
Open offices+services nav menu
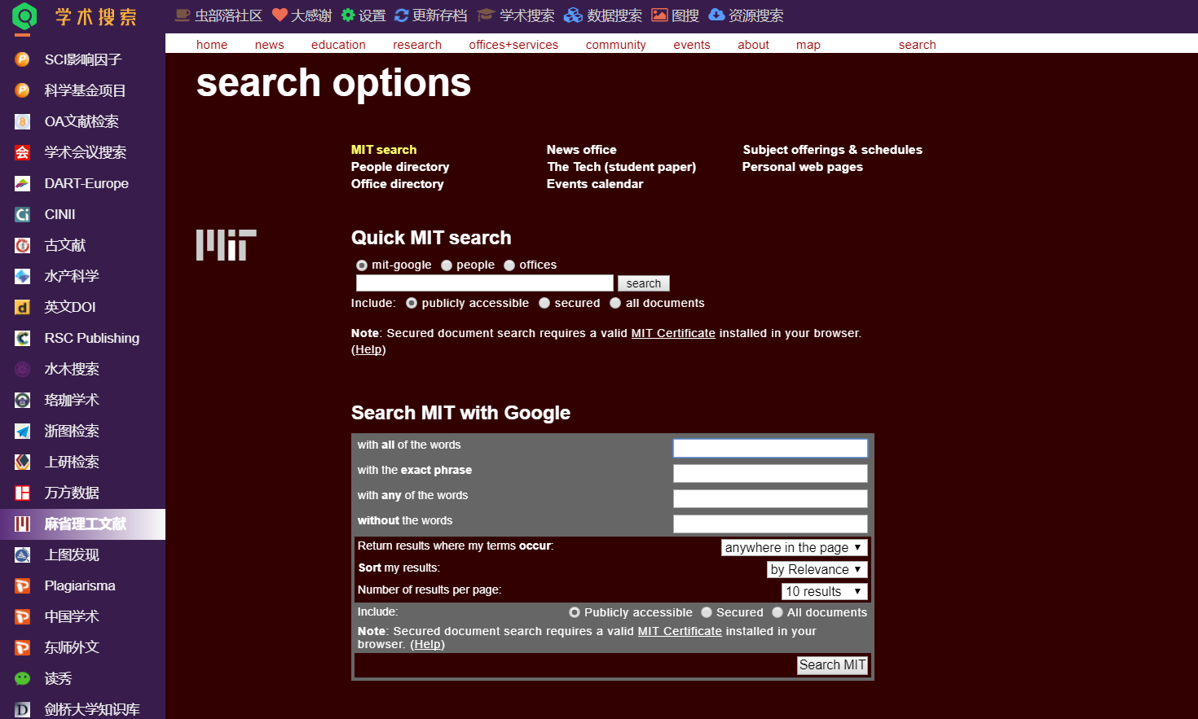point(513,45)
